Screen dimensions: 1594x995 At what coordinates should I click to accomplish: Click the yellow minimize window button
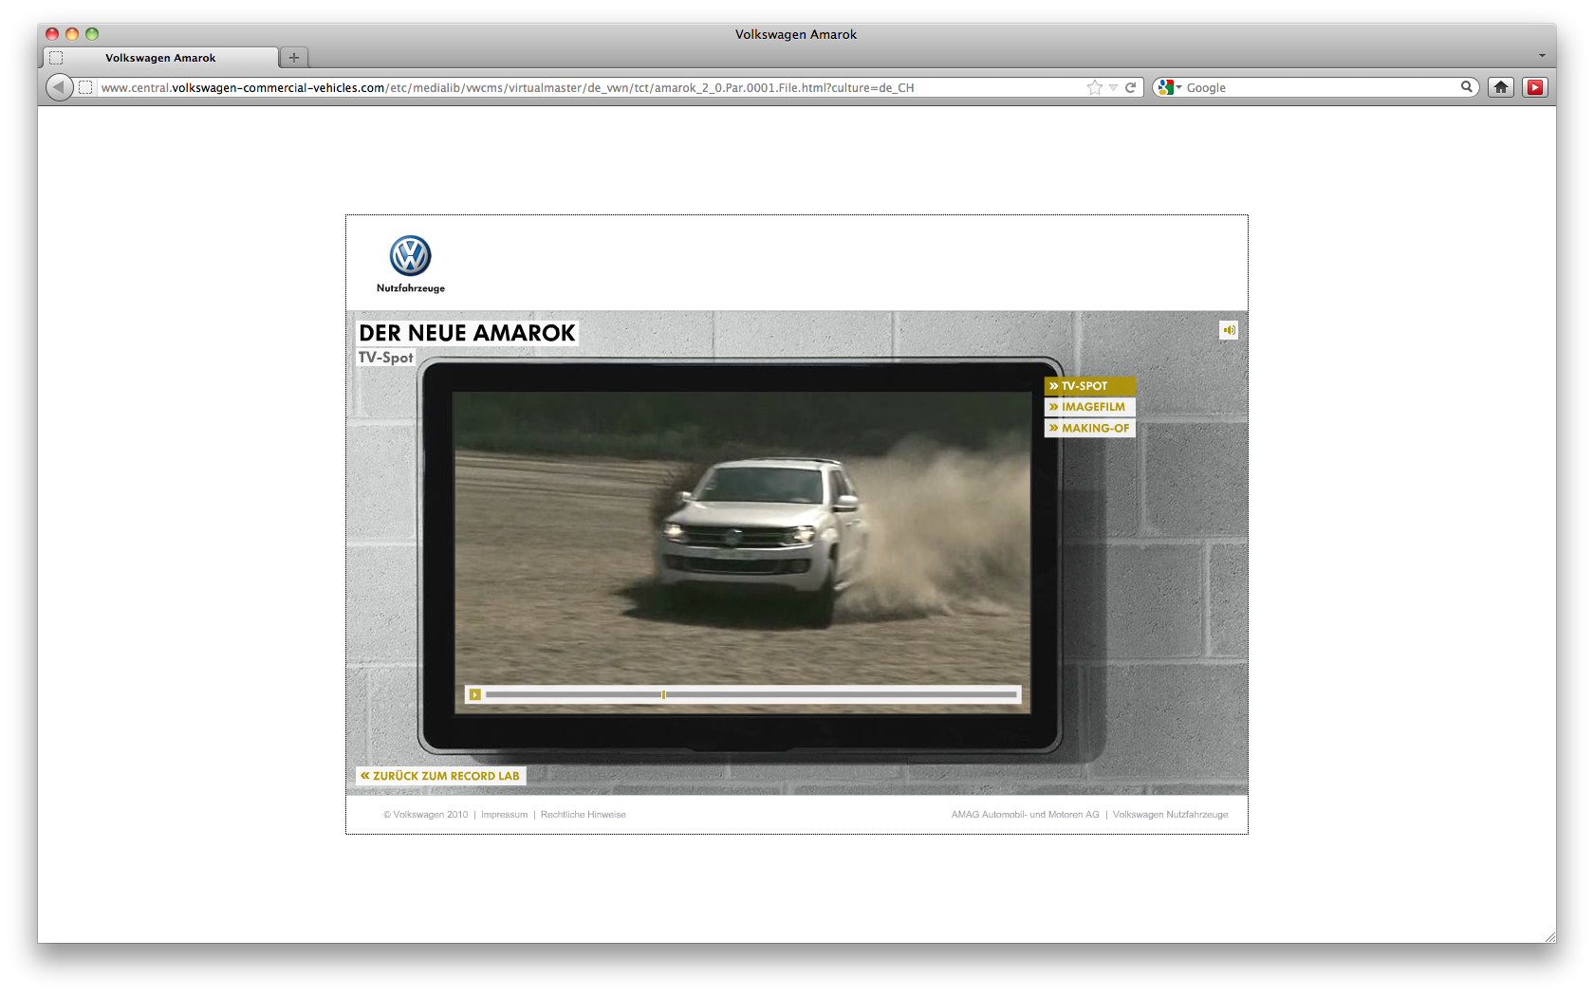click(x=72, y=34)
